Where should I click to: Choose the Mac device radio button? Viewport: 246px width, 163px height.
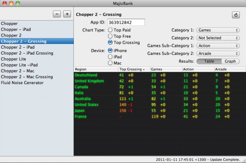[111, 63]
